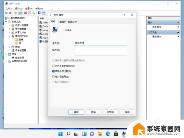This screenshot has width=184, height=138.
Task: Click the blue Help toolbar icon
Action: pos(39,13)
